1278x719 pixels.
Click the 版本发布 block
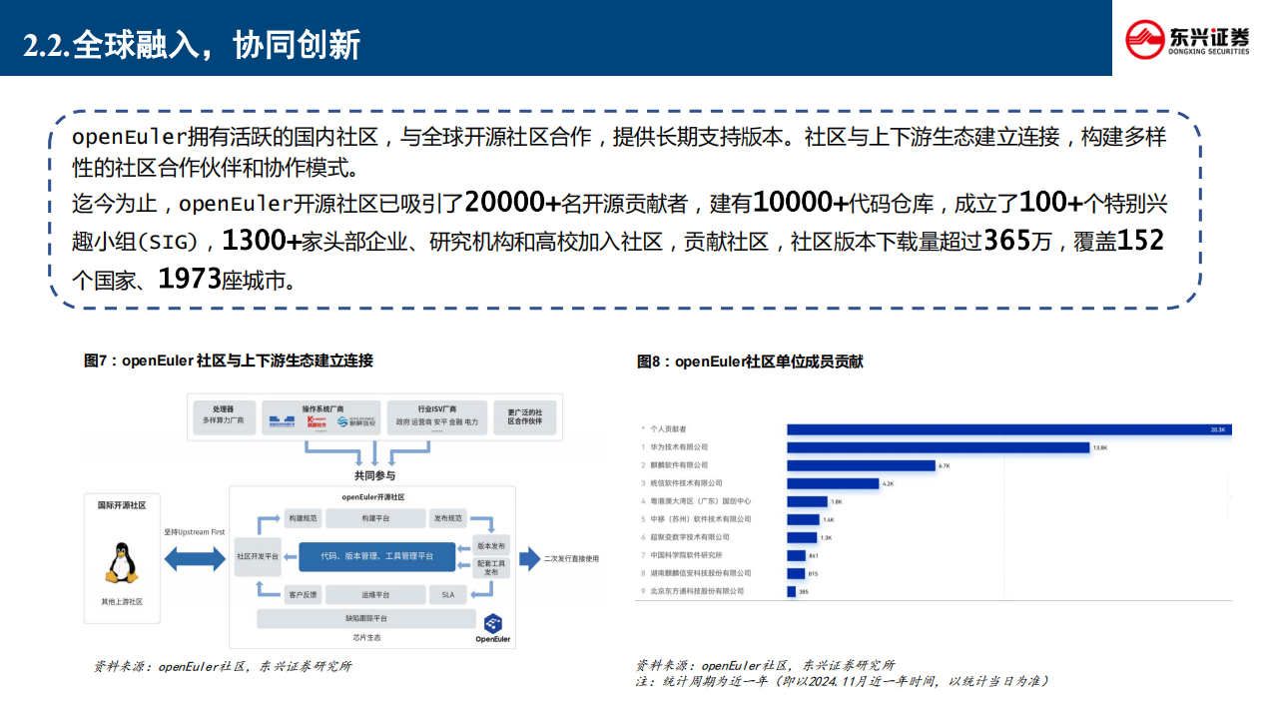pyautogui.click(x=489, y=546)
